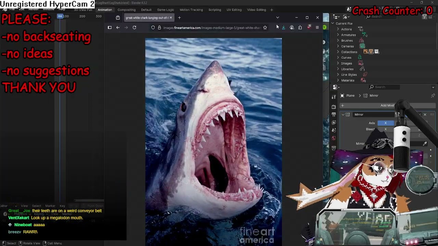Open the Collection properties tab
This screenshot has height=246, width=438.
[x=334, y=148]
